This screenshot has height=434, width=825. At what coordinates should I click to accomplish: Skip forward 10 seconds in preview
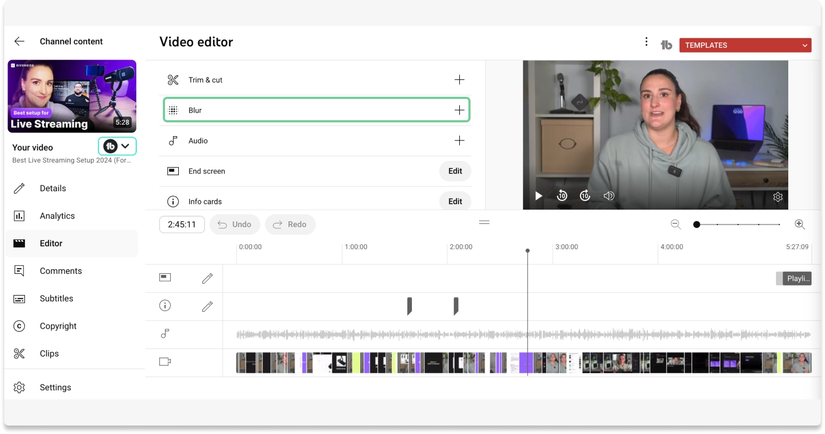click(x=585, y=196)
